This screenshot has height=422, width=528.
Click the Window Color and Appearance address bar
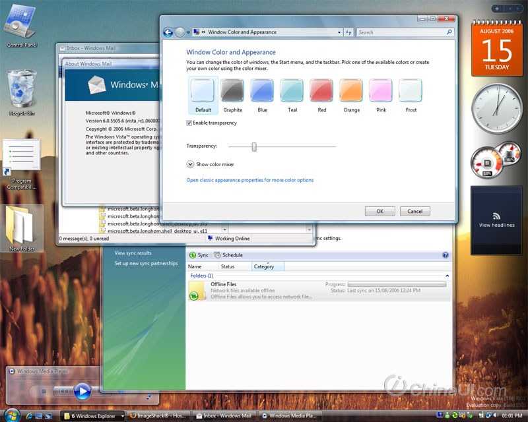(x=267, y=32)
